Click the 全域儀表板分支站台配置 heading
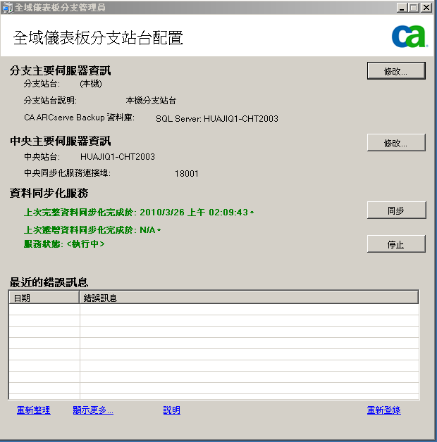Viewport: 437px width, 442px height. point(98,38)
